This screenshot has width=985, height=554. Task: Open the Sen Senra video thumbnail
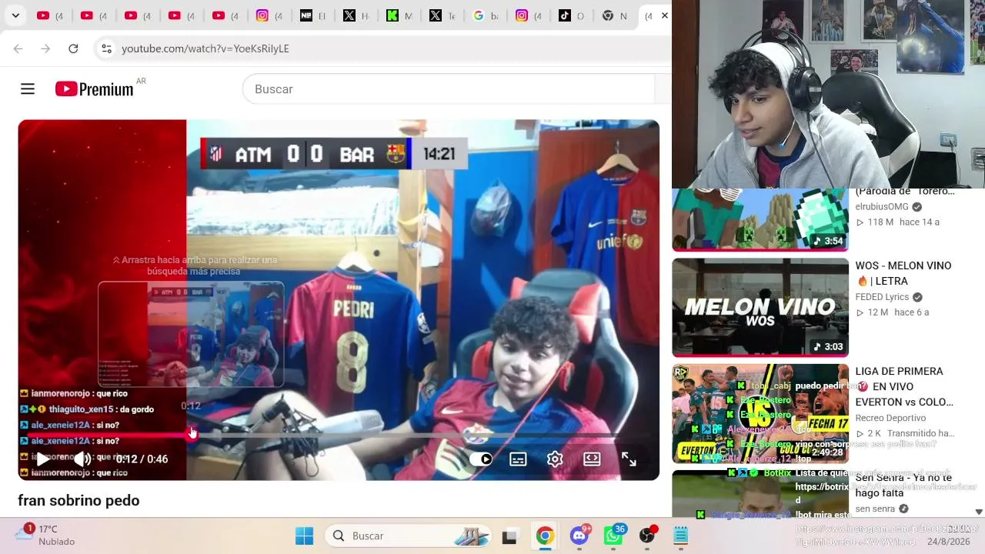(x=760, y=493)
